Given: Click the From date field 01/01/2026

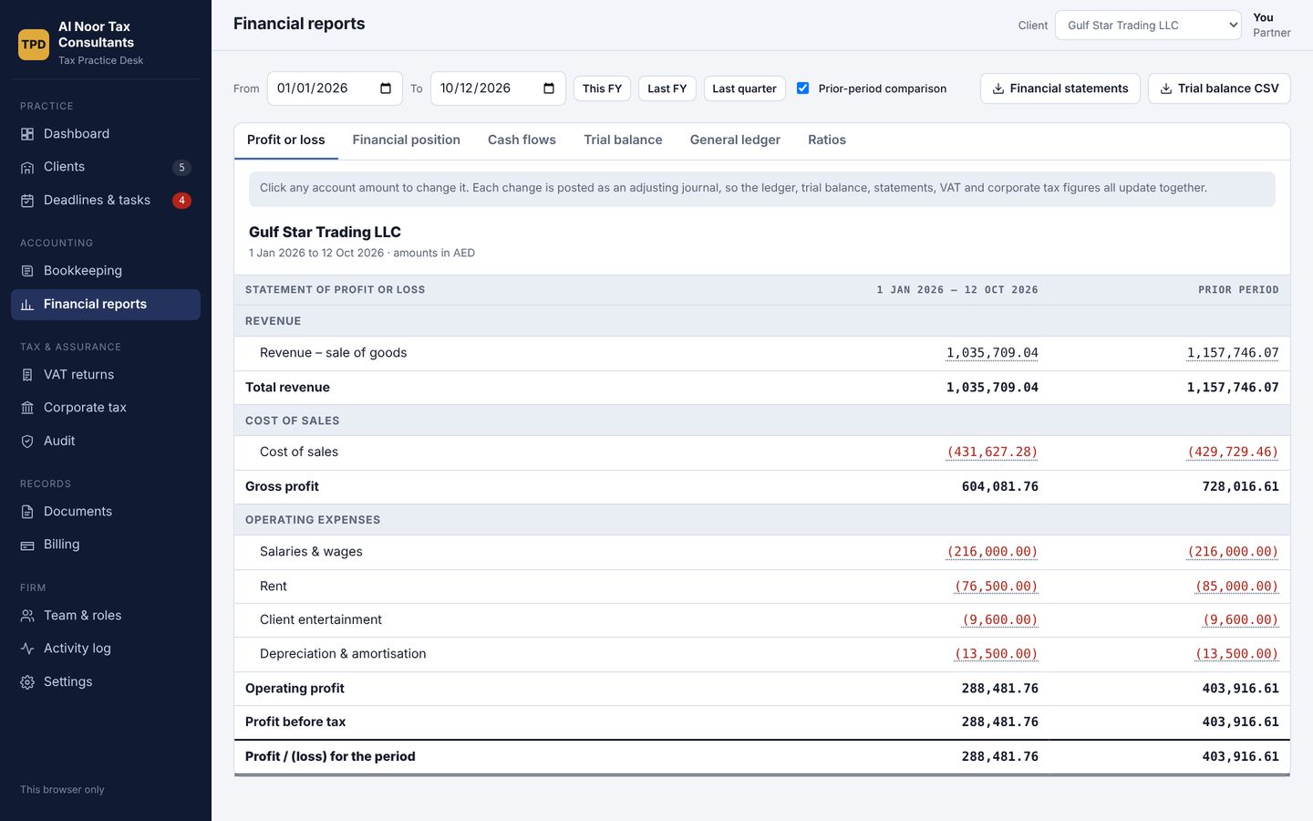Looking at the screenshot, I should pyautogui.click(x=335, y=88).
